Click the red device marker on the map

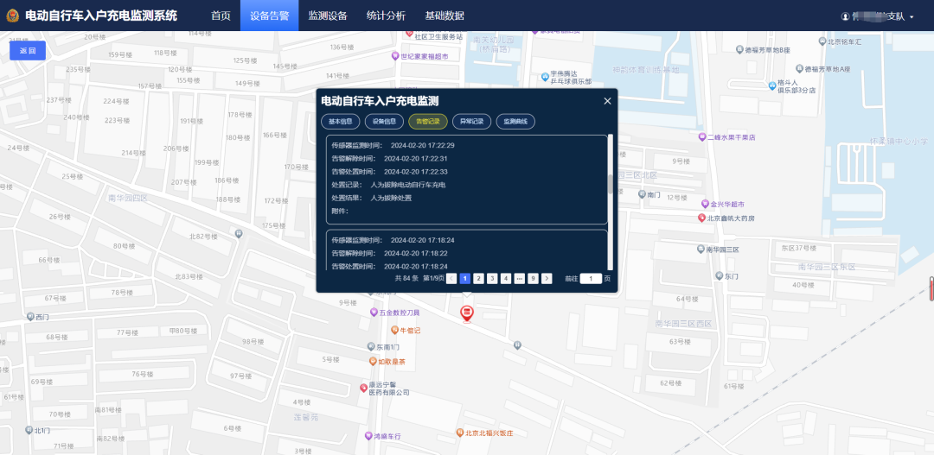point(467,313)
